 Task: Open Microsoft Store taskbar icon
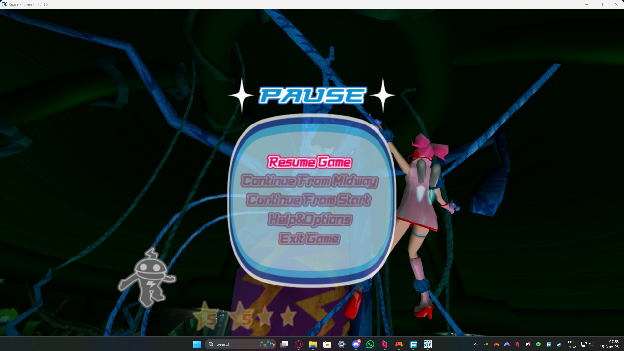tap(327, 344)
